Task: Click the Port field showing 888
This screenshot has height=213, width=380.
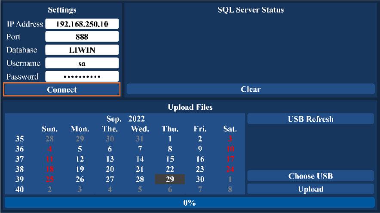Action: tap(82, 37)
